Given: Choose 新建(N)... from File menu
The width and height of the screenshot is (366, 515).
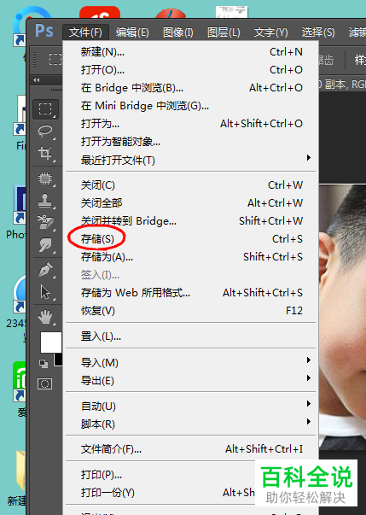Looking at the screenshot, I should (x=191, y=52).
